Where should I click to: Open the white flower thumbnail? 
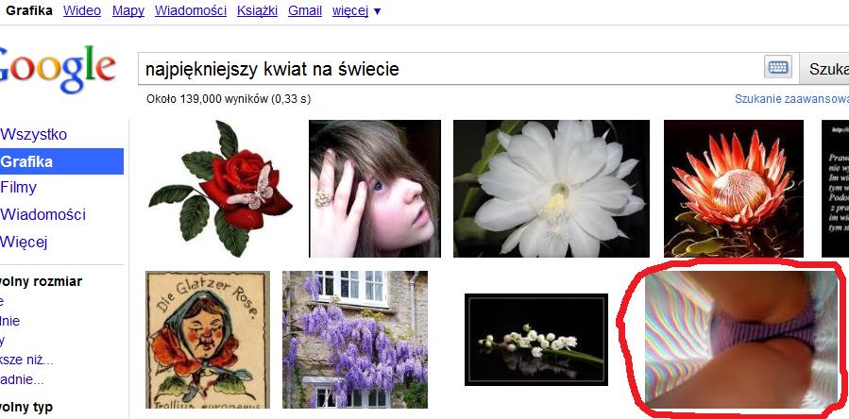[552, 189]
